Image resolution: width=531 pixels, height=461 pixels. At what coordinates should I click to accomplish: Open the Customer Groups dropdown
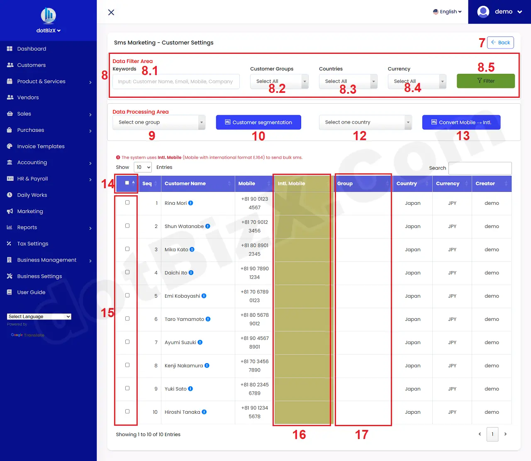coord(279,81)
